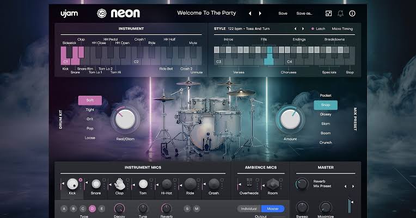Select kick type A
The image size is (416, 218).
point(64,208)
